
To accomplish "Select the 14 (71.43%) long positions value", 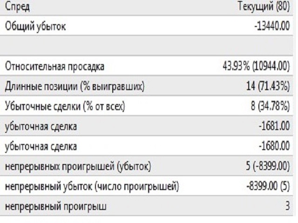I will [x=268, y=86].
